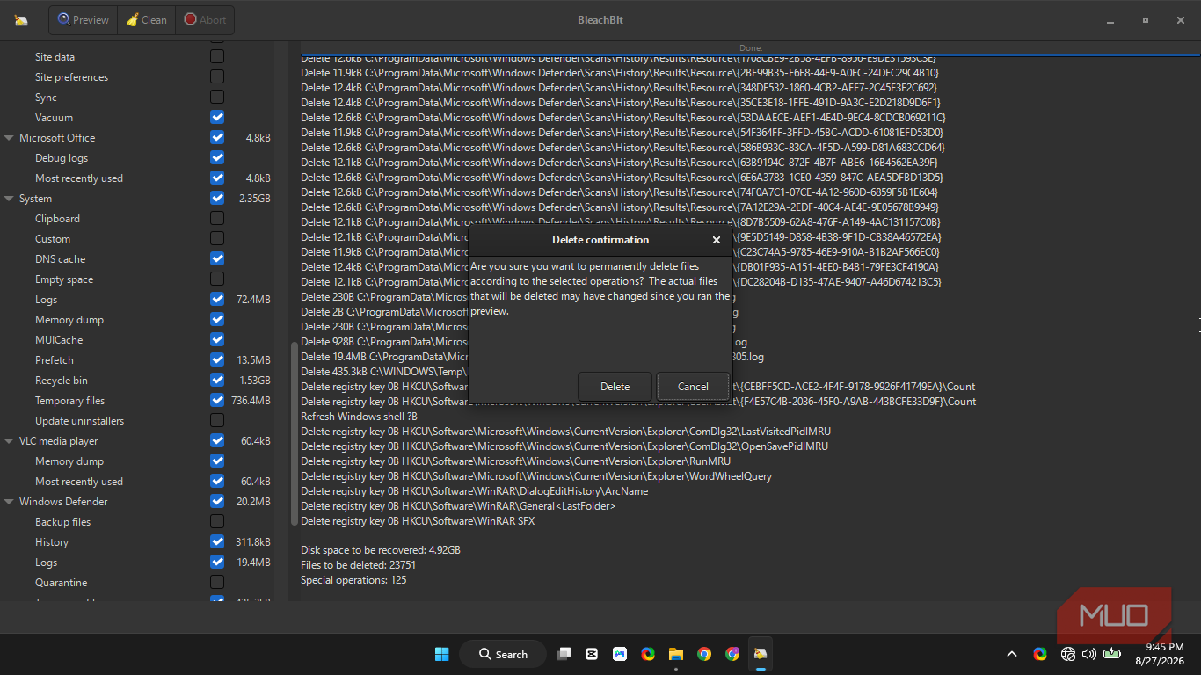This screenshot has height=675, width=1201.
Task: Click the BleachBit icon on the taskbar
Action: pos(761,654)
